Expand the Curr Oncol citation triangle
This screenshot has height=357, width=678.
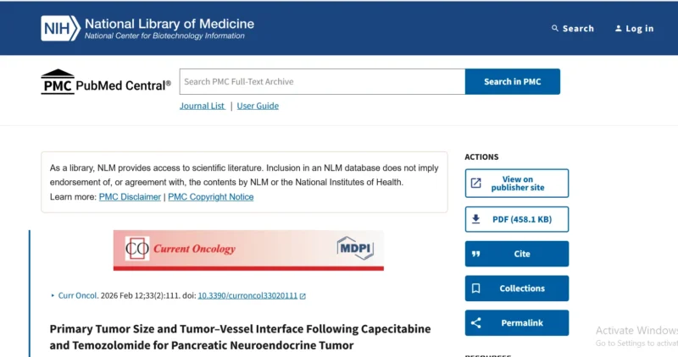point(53,296)
